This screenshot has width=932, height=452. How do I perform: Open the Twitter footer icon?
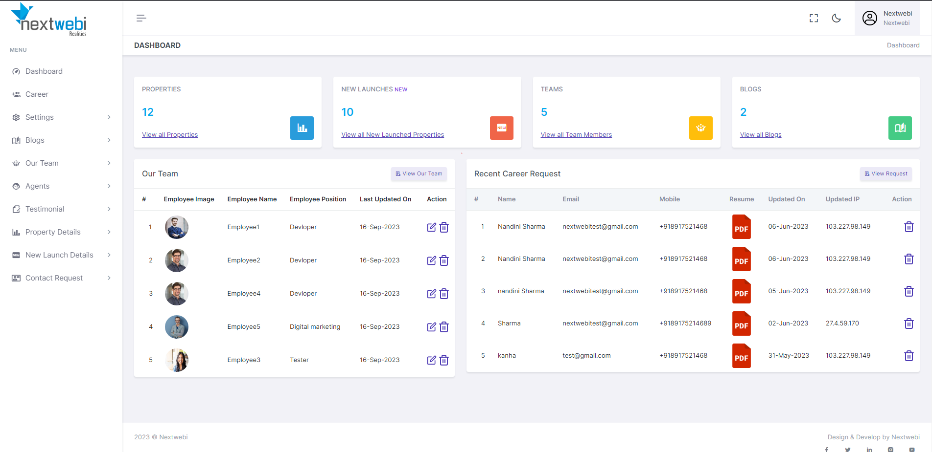[x=848, y=450]
